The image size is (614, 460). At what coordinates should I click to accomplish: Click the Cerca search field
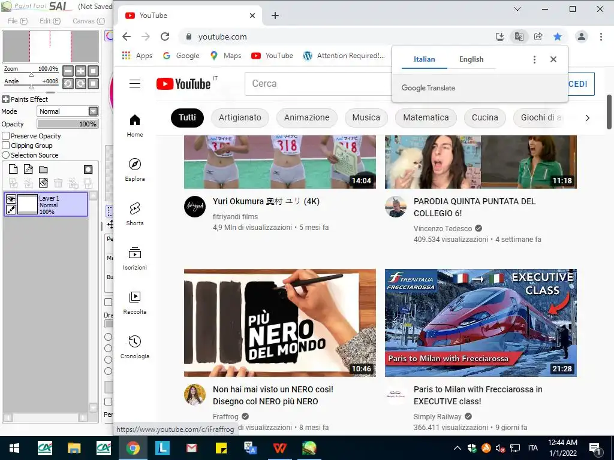tap(318, 84)
